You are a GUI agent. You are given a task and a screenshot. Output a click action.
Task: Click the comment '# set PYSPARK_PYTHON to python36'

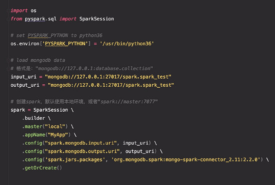[56, 35]
